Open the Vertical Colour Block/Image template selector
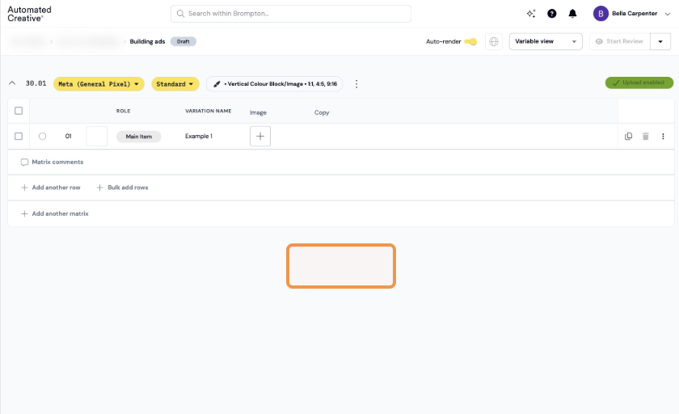This screenshot has height=414, width=679. 275,84
